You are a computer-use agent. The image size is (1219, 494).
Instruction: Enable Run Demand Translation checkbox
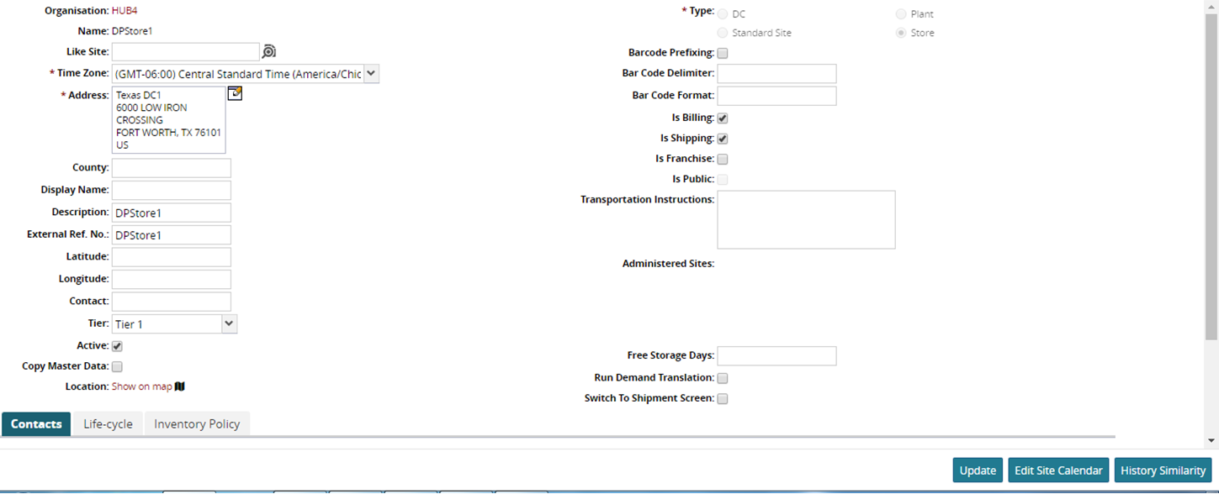[x=723, y=379]
